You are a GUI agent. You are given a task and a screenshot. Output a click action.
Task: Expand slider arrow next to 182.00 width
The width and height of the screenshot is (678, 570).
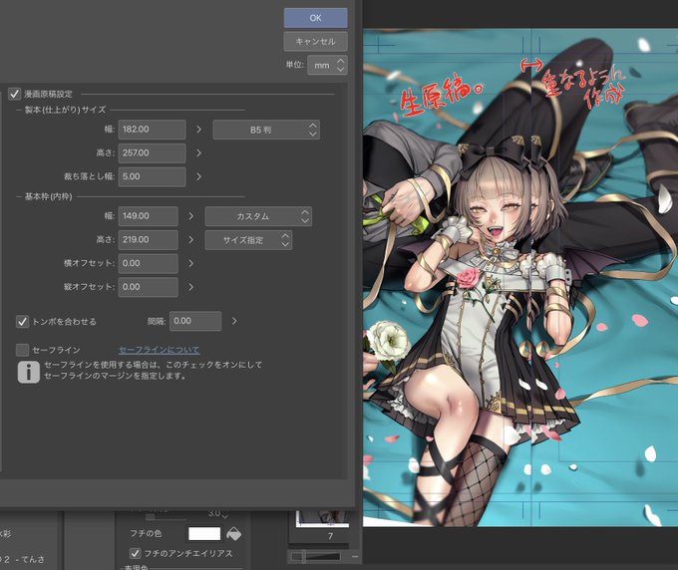(198, 130)
